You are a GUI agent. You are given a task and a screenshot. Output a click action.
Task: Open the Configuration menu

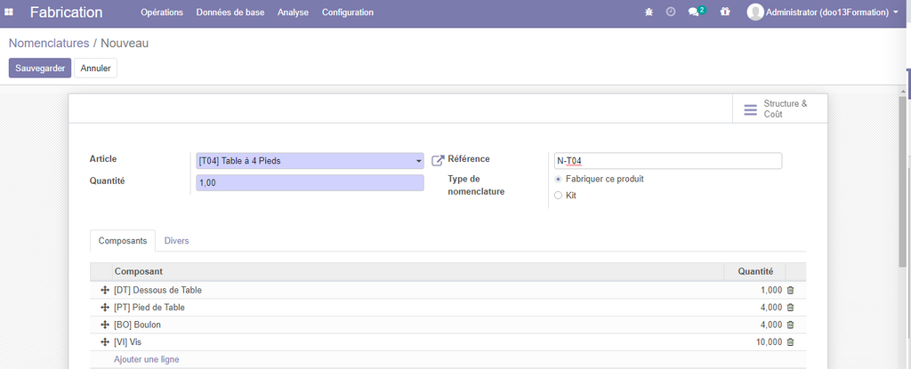[347, 12]
